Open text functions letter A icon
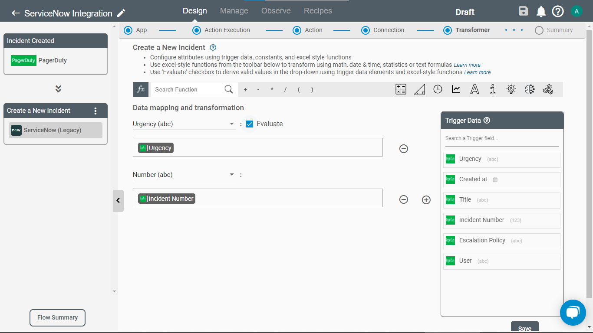The height and width of the screenshot is (333, 593). pyautogui.click(x=475, y=89)
